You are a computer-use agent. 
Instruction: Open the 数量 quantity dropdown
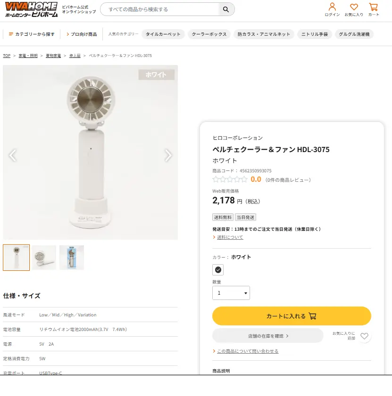231,293
